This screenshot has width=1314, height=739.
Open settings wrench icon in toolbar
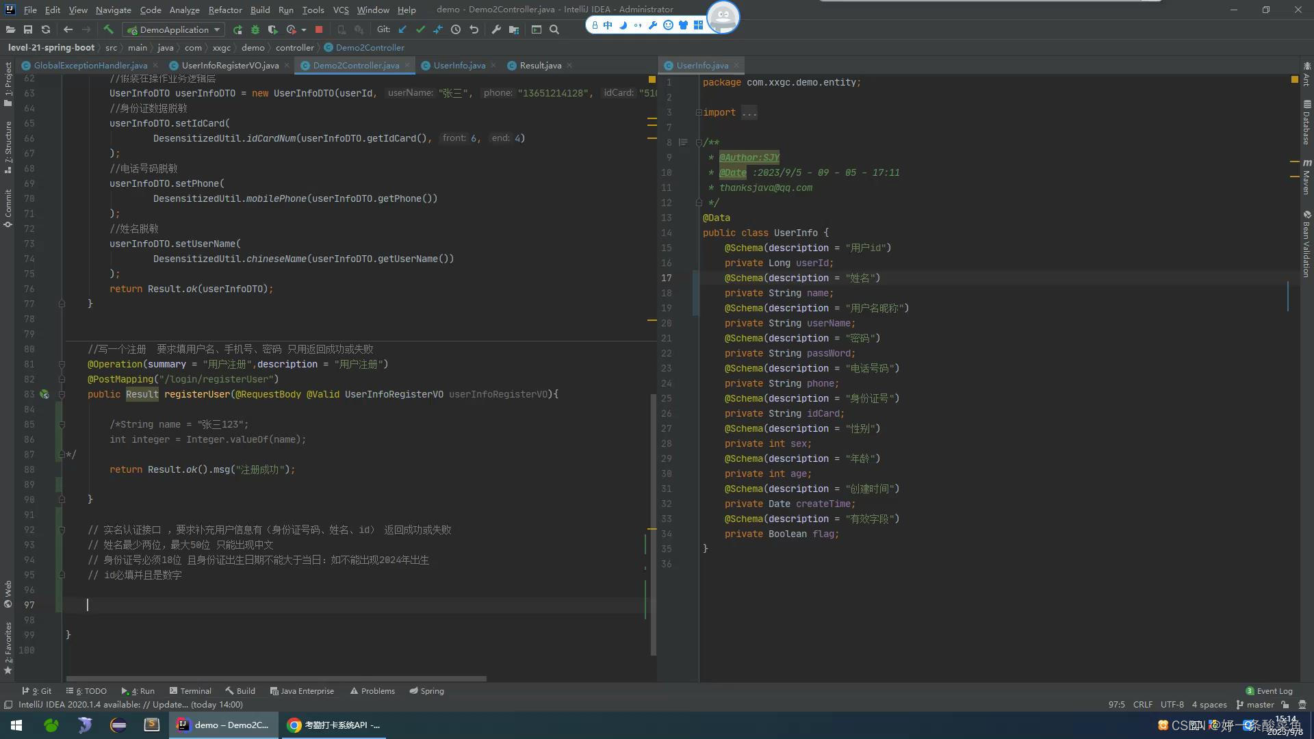(496, 29)
